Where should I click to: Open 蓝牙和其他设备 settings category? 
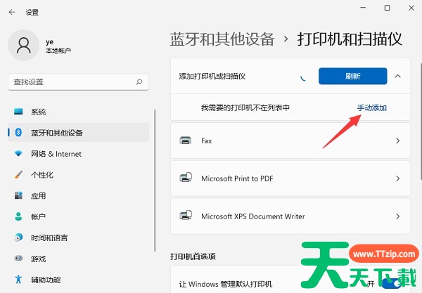click(x=79, y=133)
